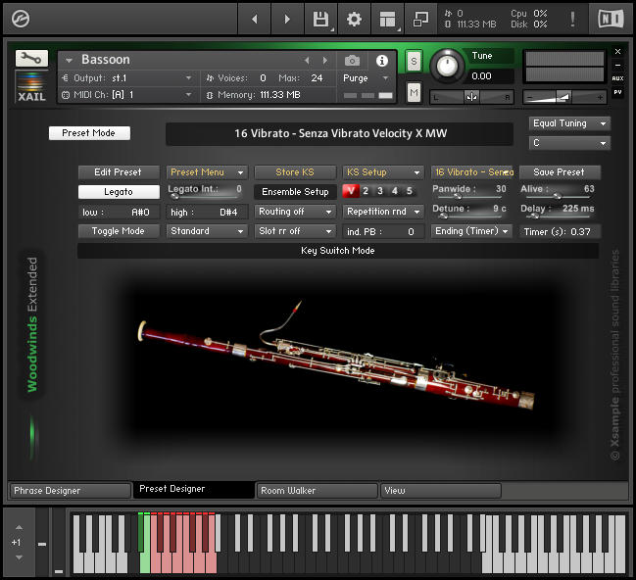Select ensemble voice 2
The width and height of the screenshot is (636, 580).
tap(366, 191)
